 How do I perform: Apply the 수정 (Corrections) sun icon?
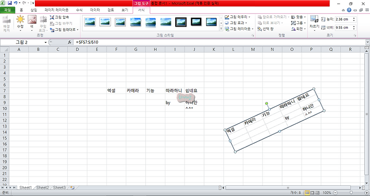coord(20,23)
